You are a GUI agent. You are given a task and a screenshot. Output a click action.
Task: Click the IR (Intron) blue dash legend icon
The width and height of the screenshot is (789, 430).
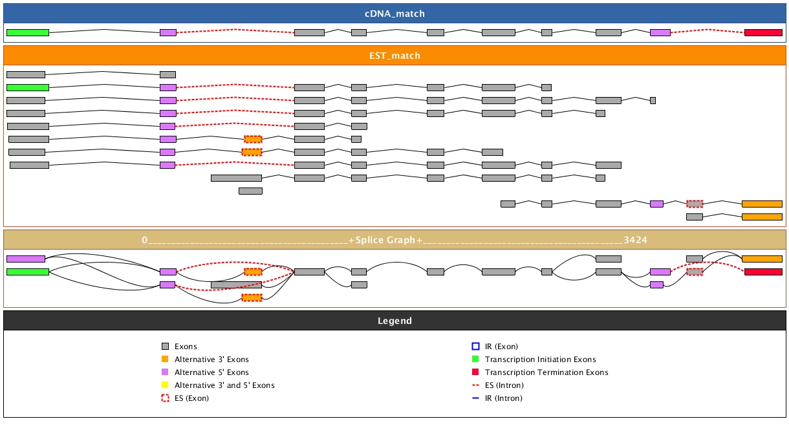coord(475,398)
